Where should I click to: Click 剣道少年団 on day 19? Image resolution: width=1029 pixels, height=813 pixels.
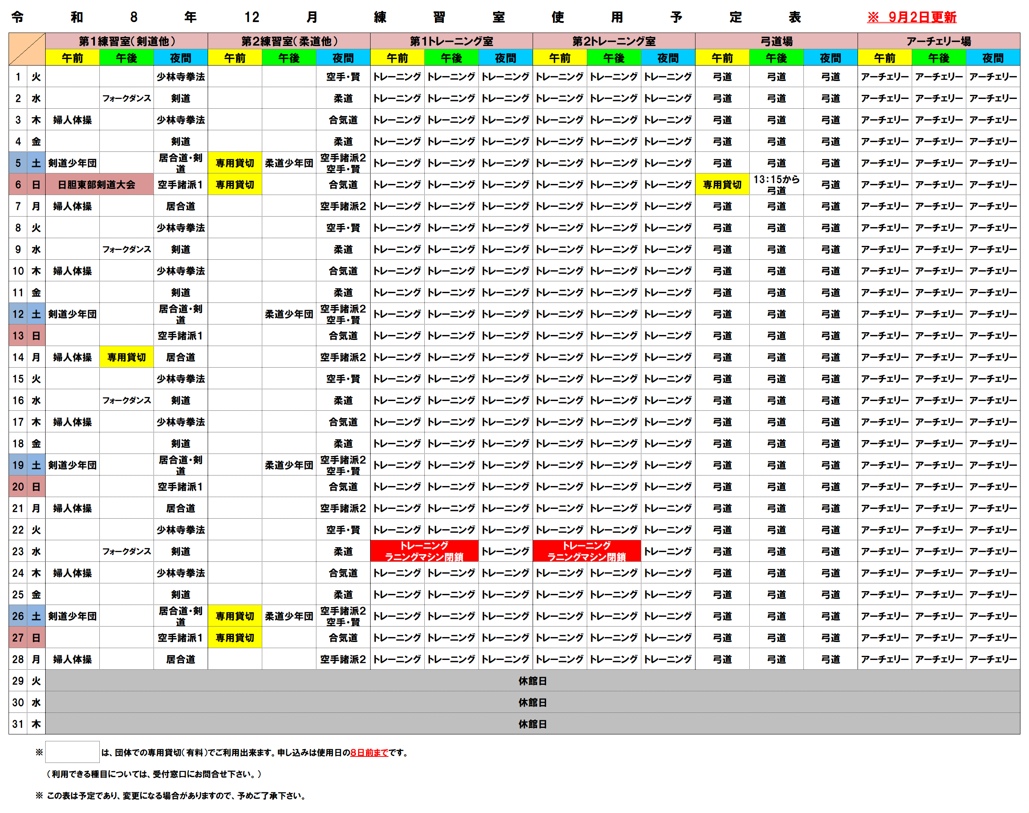click(72, 465)
